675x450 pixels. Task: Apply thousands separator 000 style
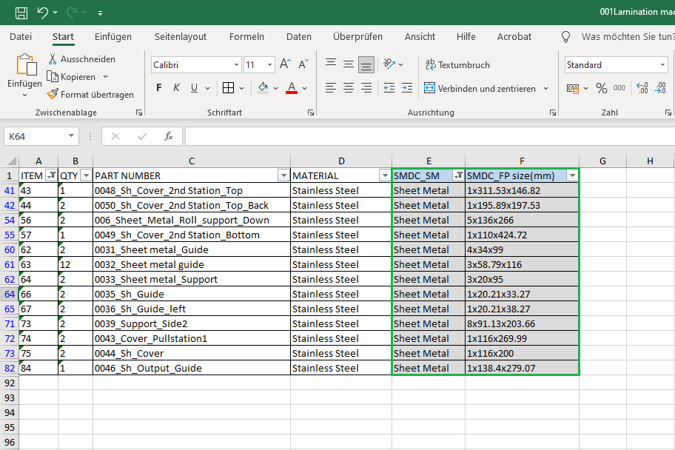pos(619,88)
